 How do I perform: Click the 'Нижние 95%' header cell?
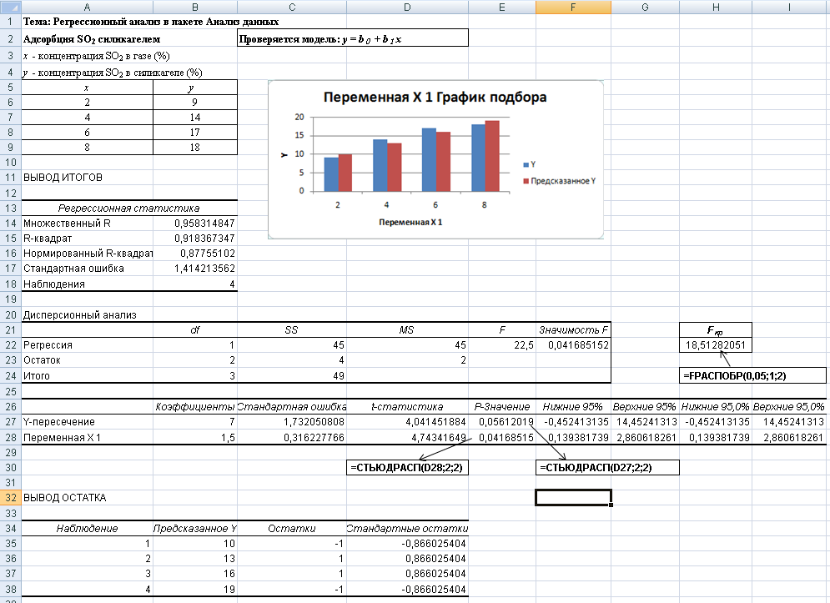pos(573,407)
